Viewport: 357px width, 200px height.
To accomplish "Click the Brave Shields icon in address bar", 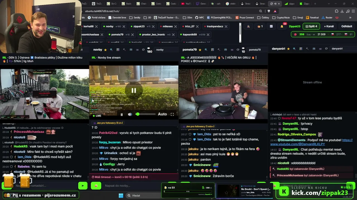I will (x=269, y=11).
